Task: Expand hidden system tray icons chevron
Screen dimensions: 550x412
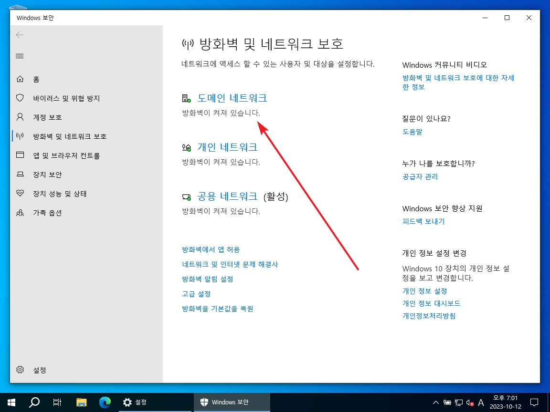Action: click(435, 402)
